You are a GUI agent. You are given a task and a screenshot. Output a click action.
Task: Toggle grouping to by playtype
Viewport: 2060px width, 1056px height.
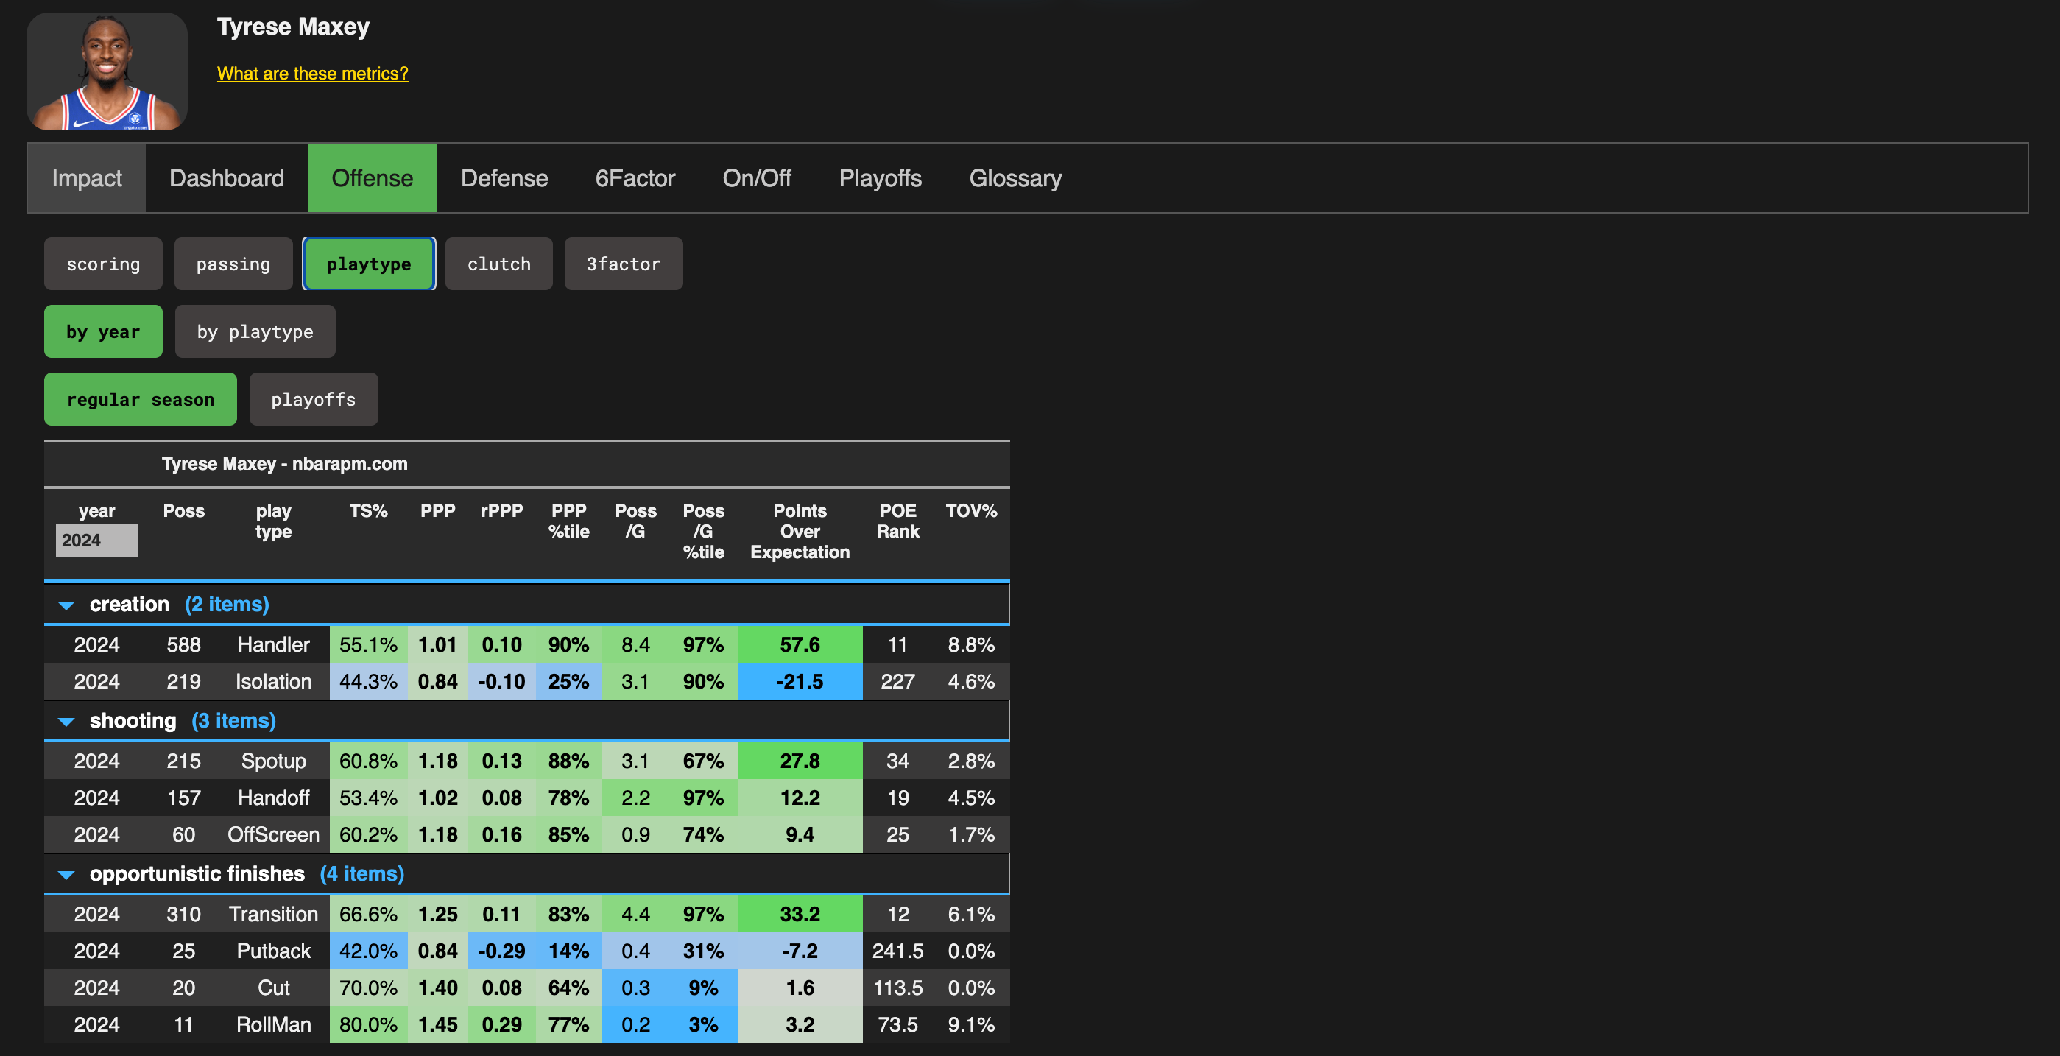tap(254, 332)
